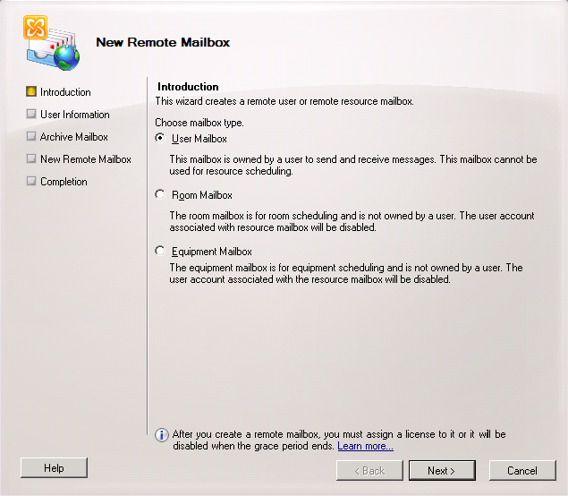Select the Introduction step label in sidebar

tap(65, 92)
